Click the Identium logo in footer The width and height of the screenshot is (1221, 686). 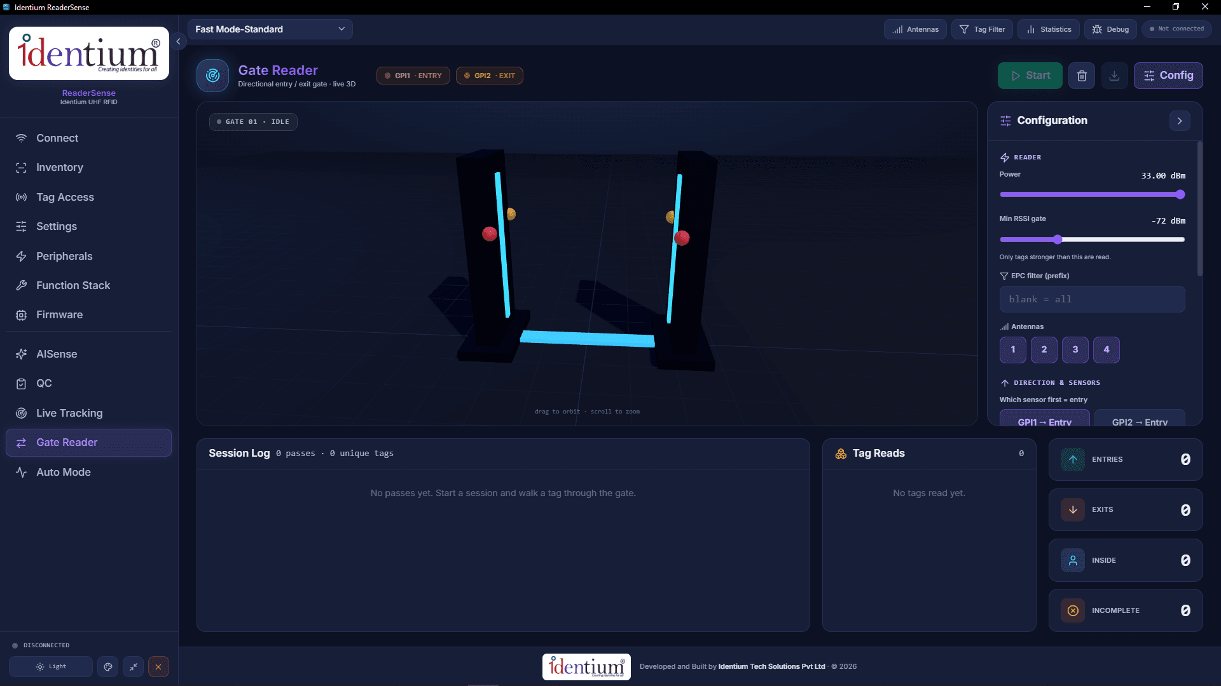point(586,667)
